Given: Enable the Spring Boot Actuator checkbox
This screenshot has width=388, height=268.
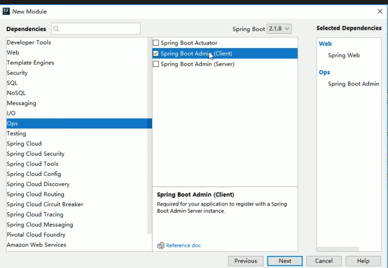Looking at the screenshot, I should (156, 43).
